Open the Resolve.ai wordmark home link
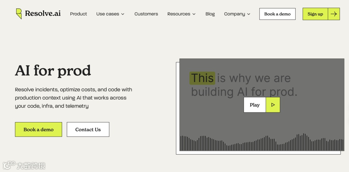 (43, 13)
